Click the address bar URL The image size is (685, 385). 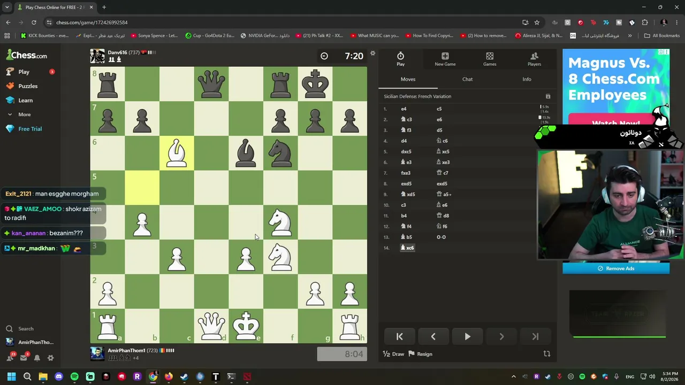92,22
